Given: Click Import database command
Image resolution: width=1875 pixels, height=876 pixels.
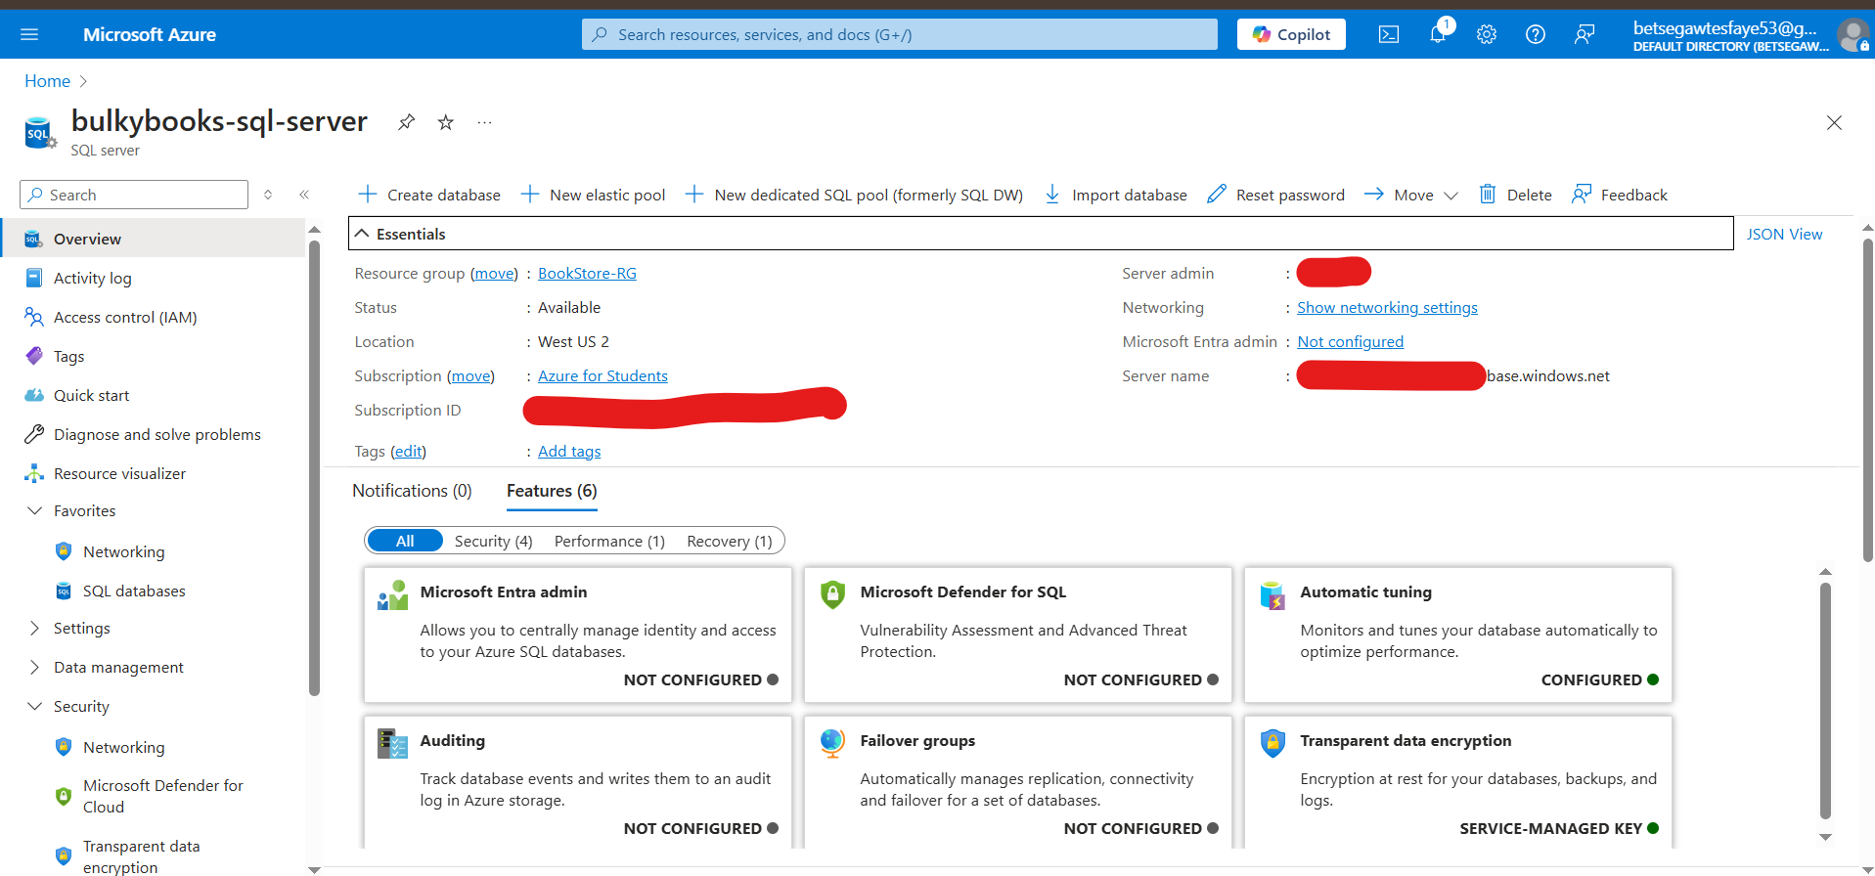Looking at the screenshot, I should pos(1115,195).
